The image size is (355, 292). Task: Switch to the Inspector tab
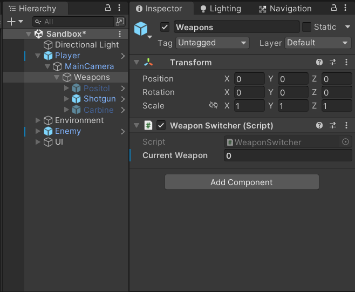[x=161, y=9]
